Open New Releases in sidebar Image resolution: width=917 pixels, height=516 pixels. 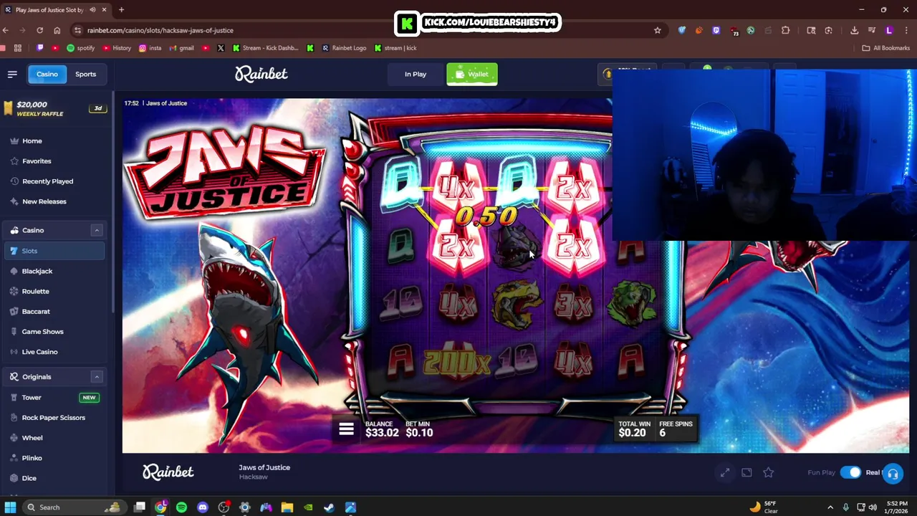tap(44, 201)
